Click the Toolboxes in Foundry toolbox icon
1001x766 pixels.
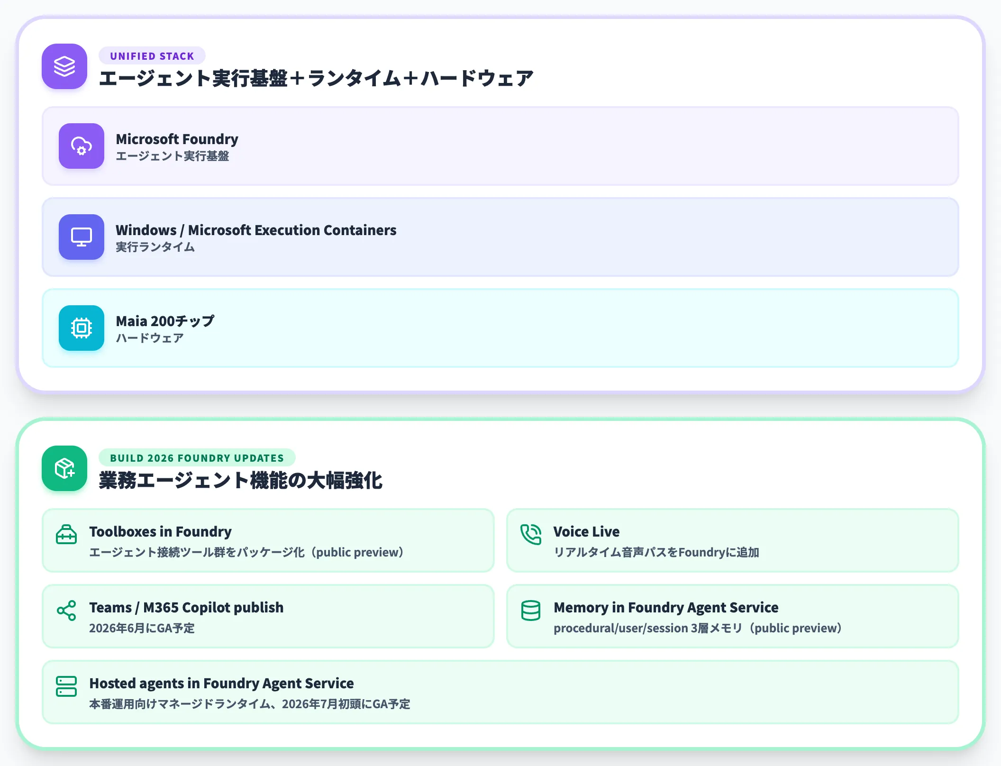(66, 535)
